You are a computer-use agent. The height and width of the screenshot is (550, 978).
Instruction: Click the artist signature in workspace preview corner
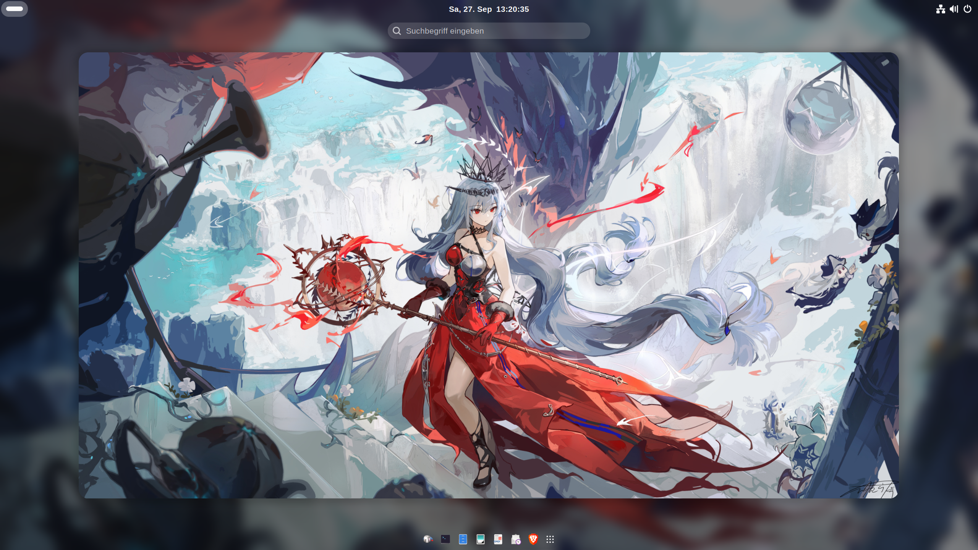tap(871, 489)
